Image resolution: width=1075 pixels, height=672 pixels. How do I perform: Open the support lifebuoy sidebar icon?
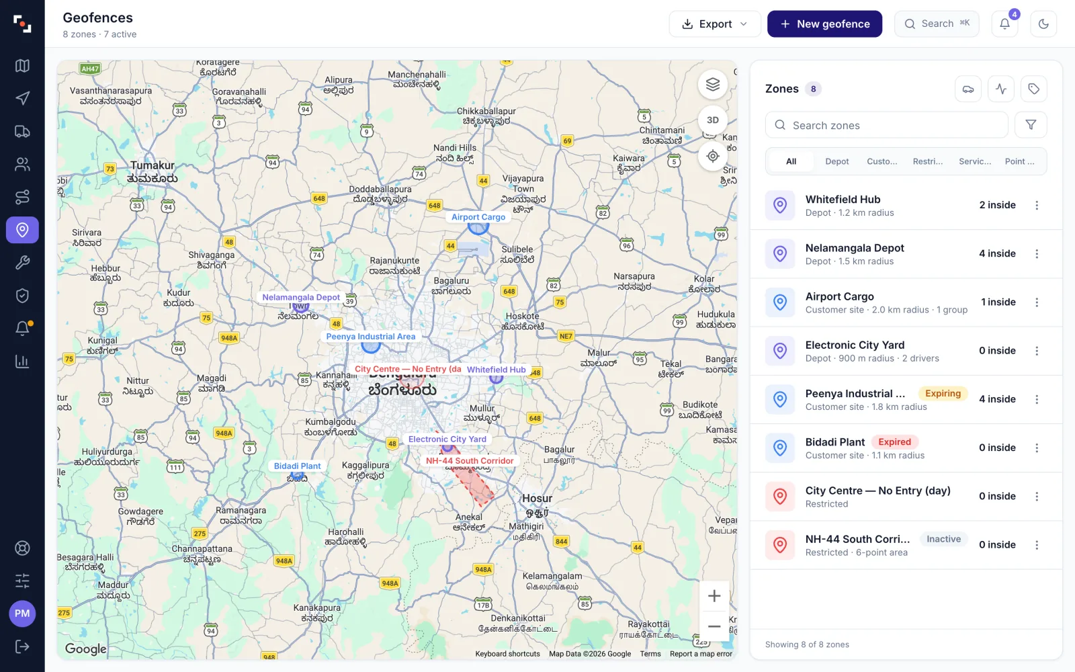[x=22, y=548]
